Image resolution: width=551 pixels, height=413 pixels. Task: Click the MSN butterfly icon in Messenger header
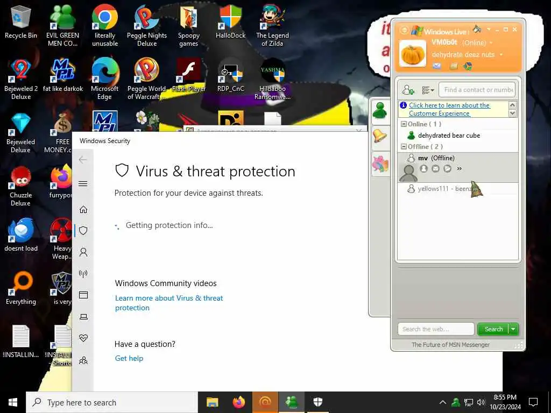468,66
